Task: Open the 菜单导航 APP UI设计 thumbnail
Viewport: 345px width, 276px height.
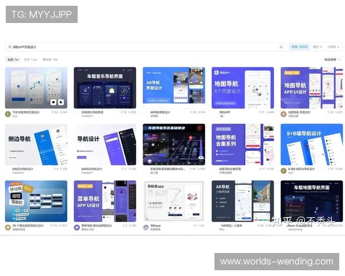Action: pyautogui.click(x=105, y=201)
